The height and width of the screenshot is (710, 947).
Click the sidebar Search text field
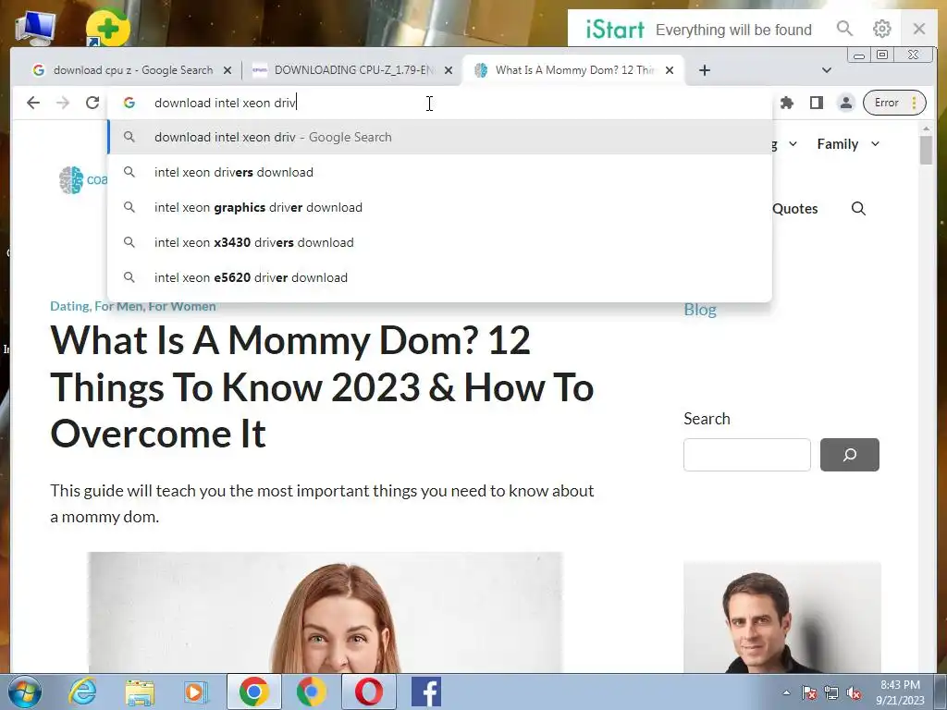point(747,455)
